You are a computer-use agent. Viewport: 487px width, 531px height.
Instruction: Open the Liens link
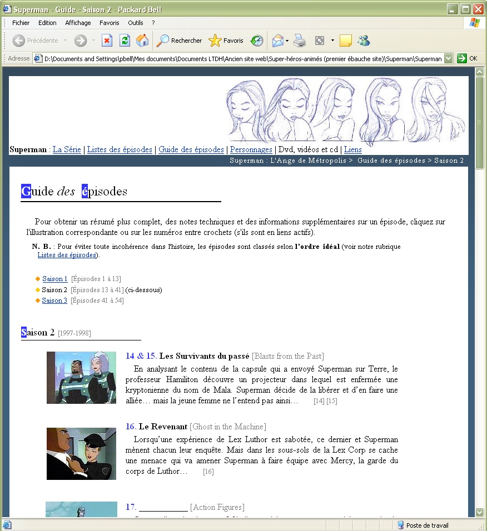pos(353,149)
